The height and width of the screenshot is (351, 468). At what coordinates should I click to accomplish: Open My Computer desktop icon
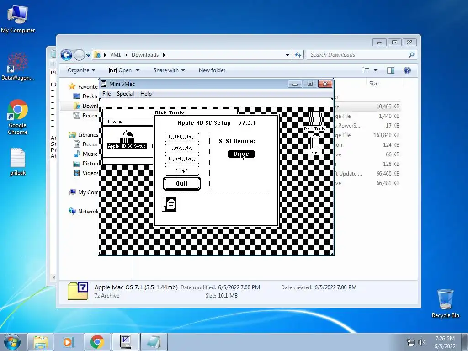(18, 19)
